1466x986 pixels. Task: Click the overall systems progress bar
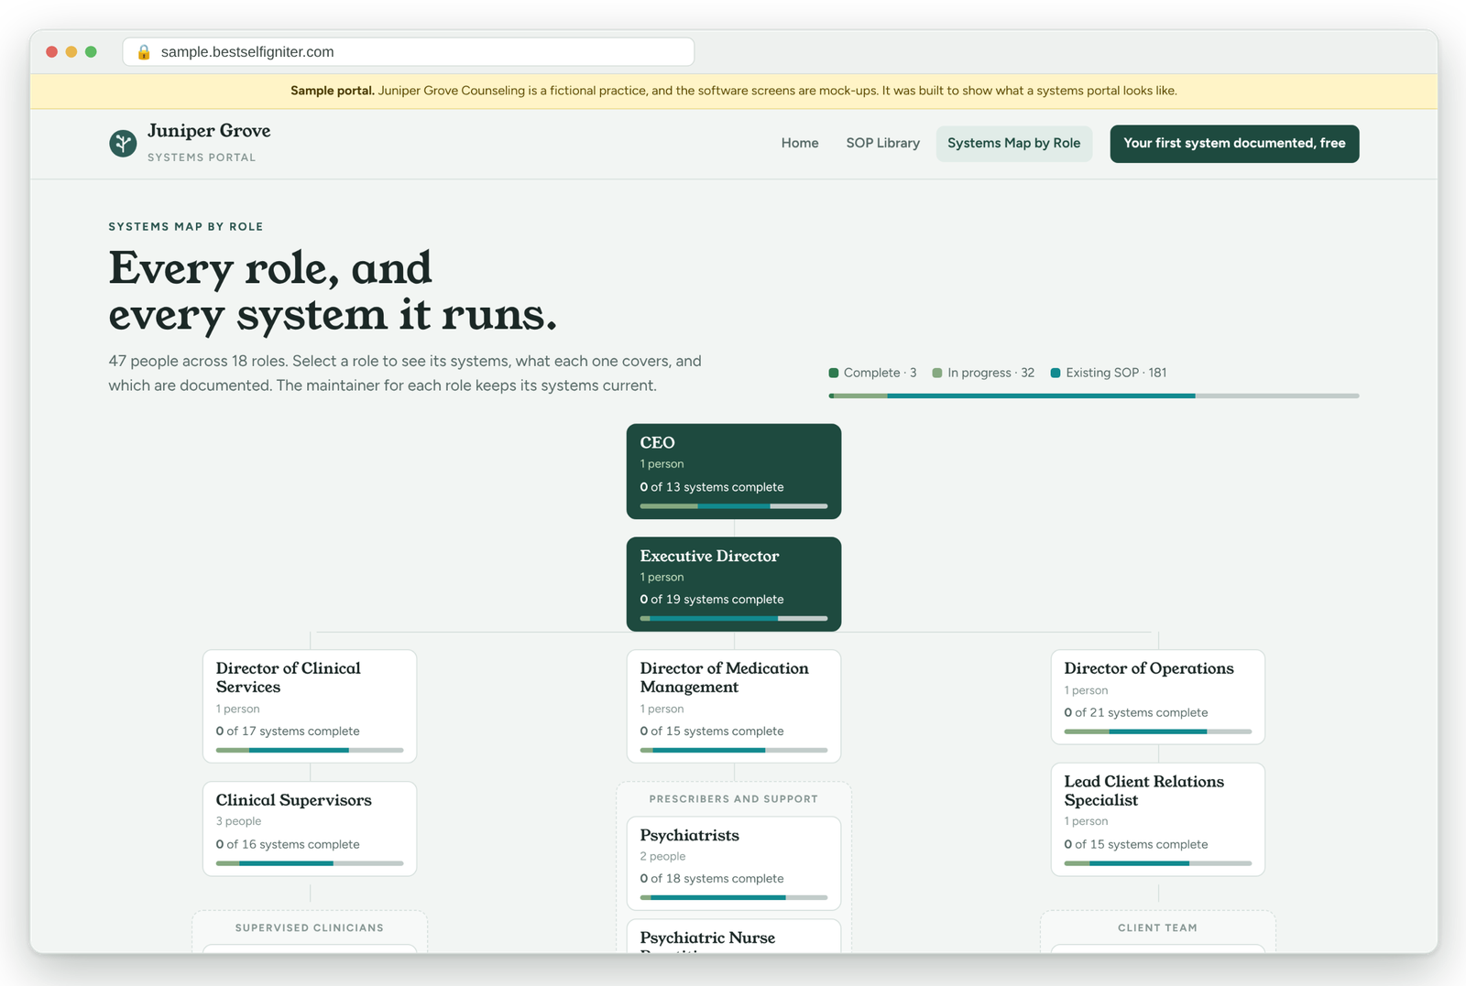point(1094,395)
